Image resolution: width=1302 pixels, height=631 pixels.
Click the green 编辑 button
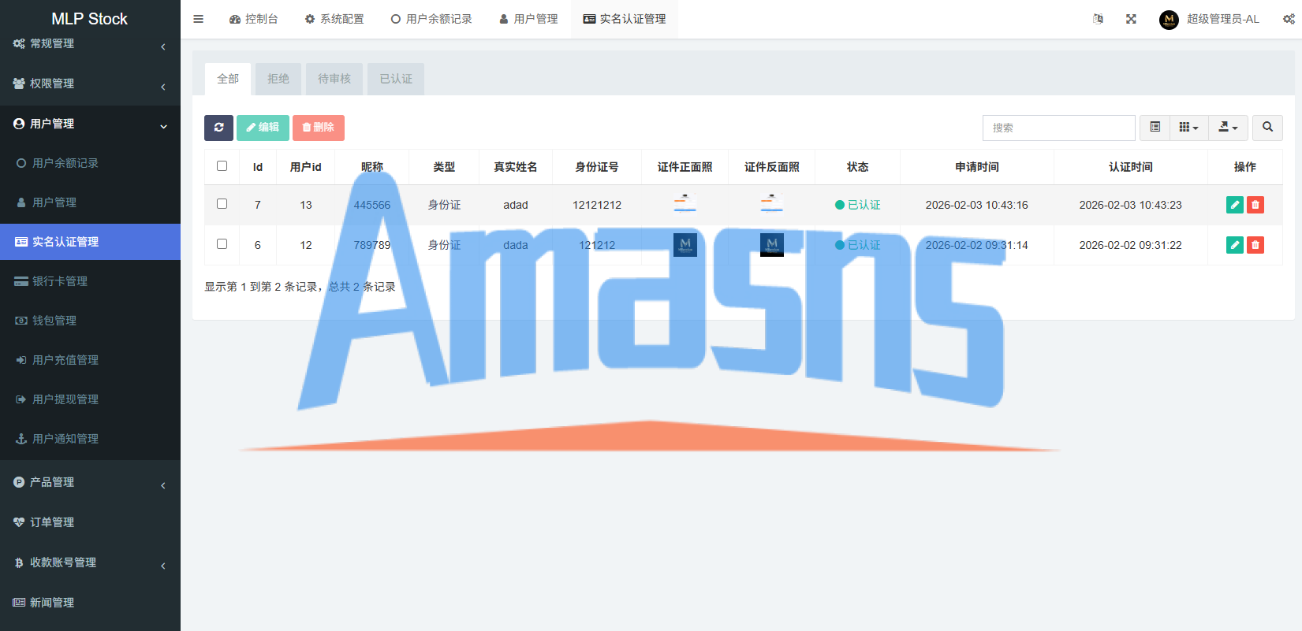(x=263, y=128)
